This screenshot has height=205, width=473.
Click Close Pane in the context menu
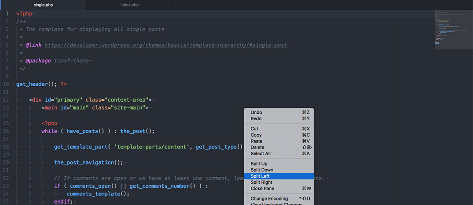point(262,189)
